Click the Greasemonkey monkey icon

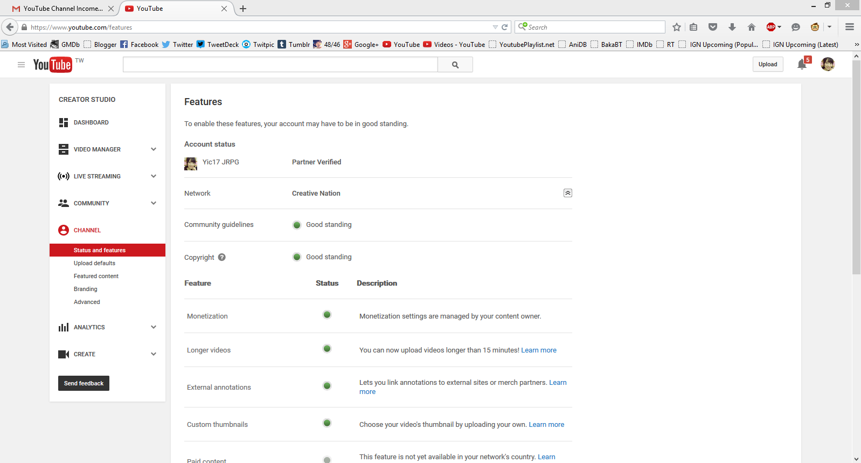(815, 27)
